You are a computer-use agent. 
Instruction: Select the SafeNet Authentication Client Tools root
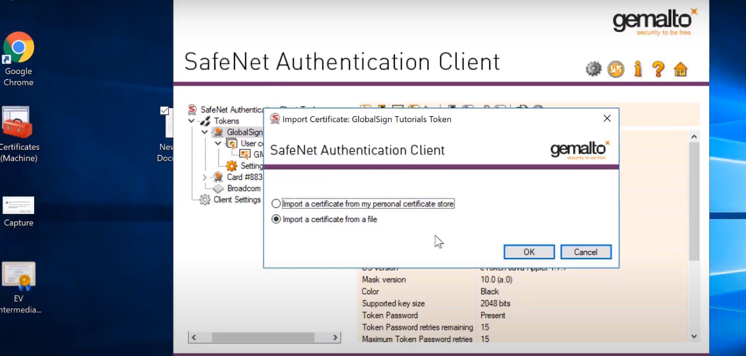click(232, 109)
